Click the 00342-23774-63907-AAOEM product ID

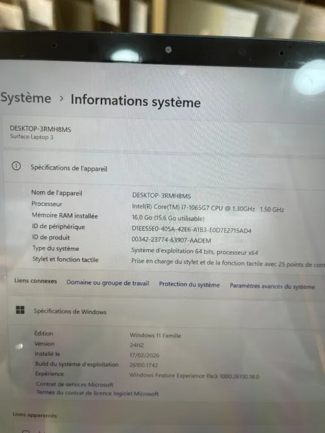pyautogui.click(x=171, y=240)
